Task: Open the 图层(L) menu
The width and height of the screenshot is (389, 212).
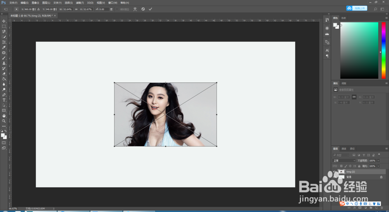Action: [46, 3]
